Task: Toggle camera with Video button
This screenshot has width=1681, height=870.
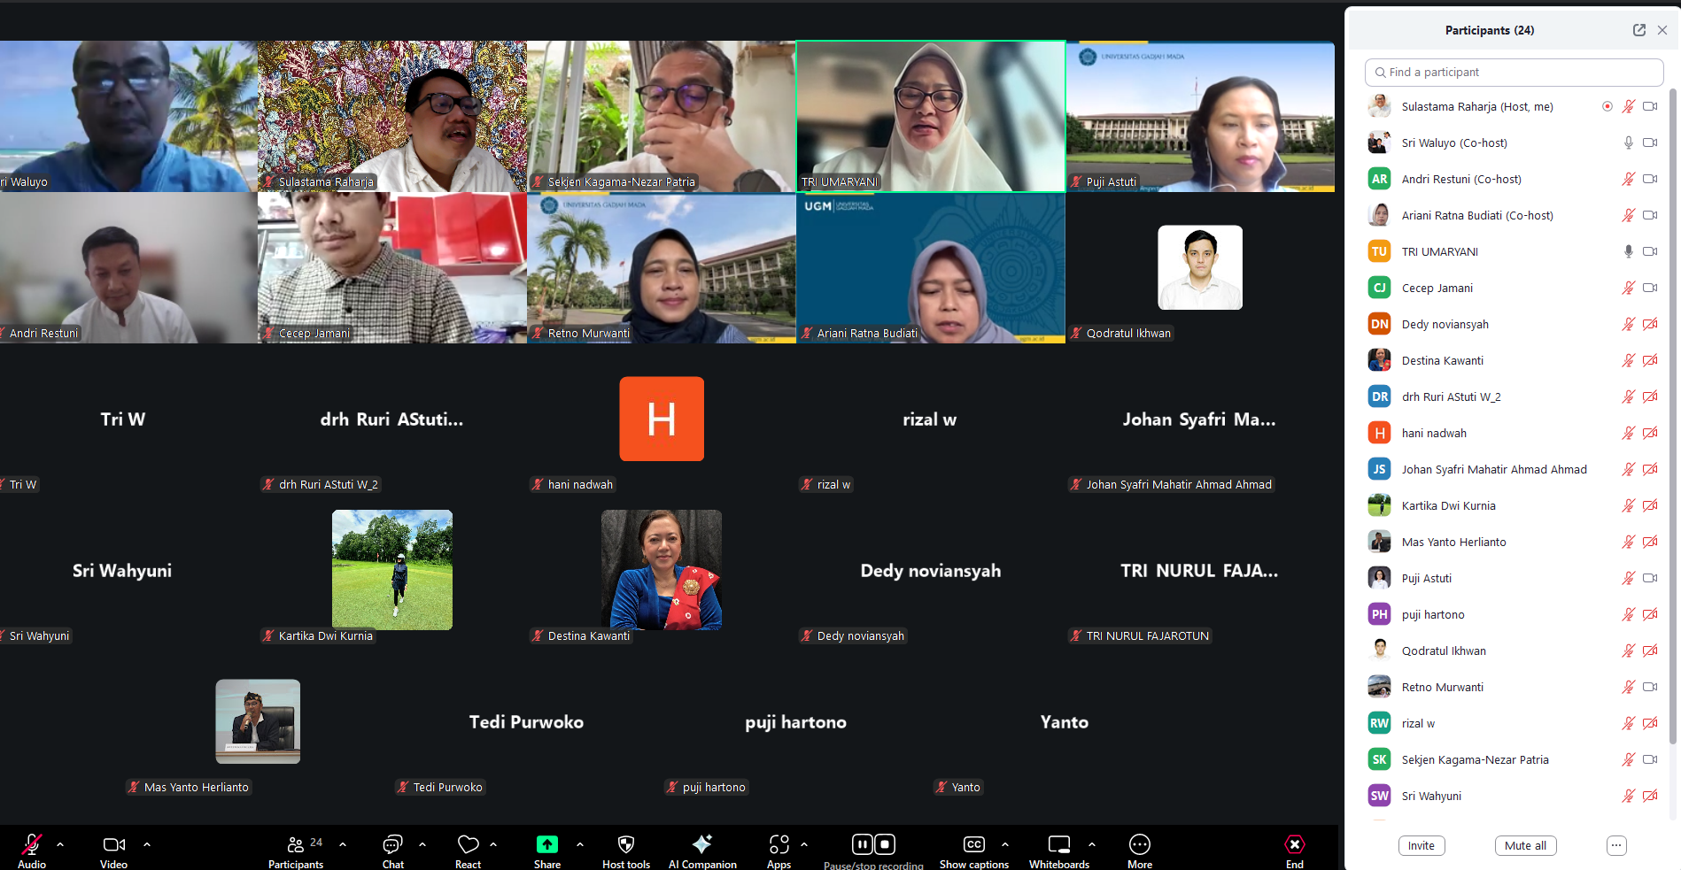Action: 113,845
